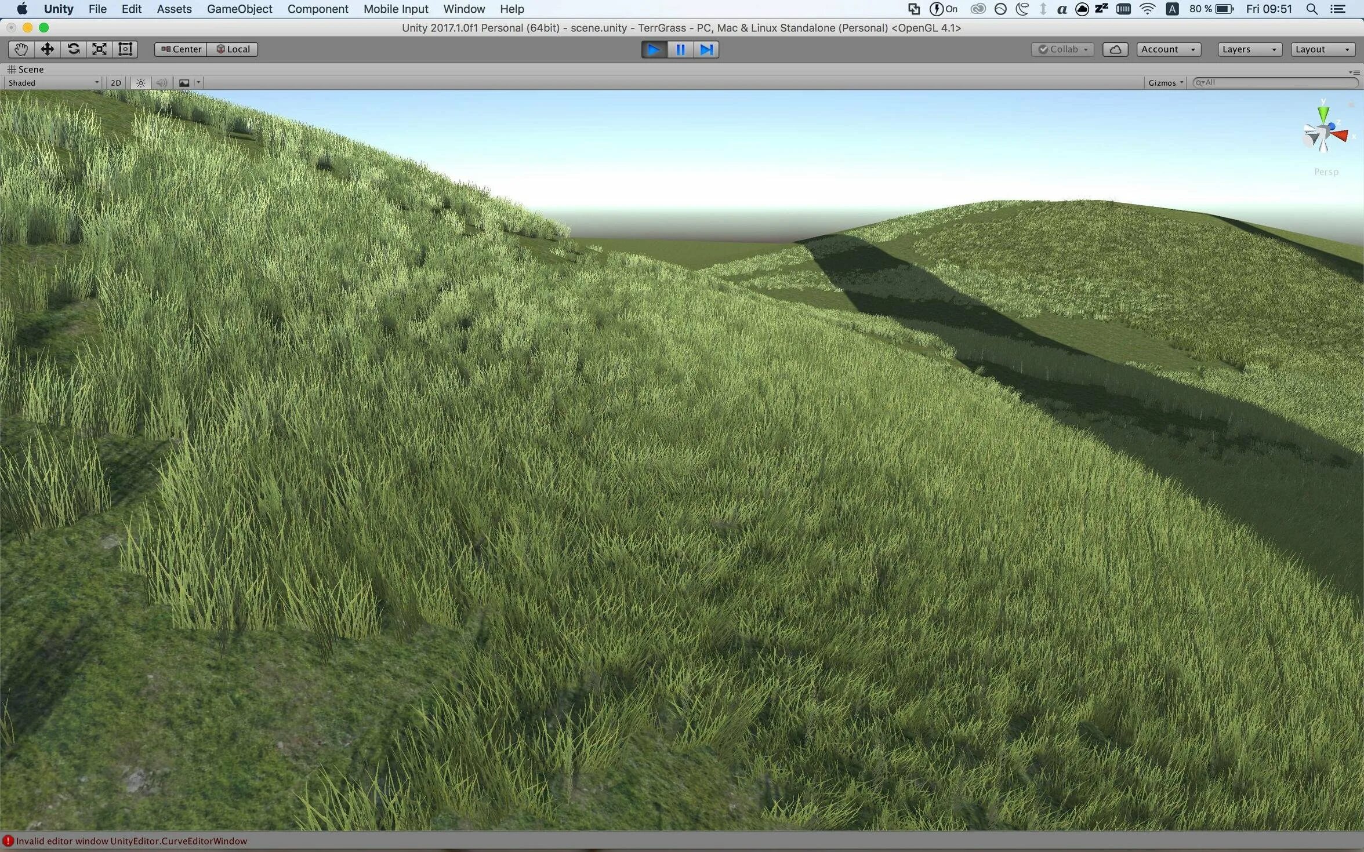Toggle the Center pivot button
The image size is (1364, 852).
pyautogui.click(x=181, y=49)
